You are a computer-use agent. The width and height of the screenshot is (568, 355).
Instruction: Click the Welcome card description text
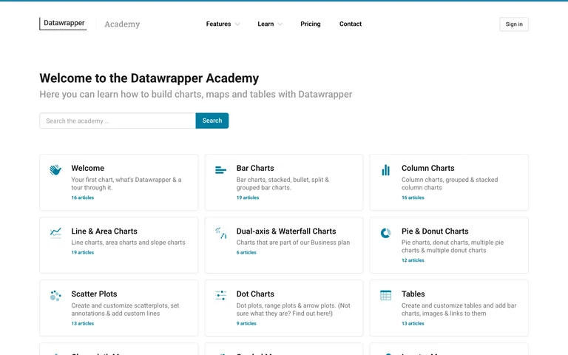[126, 183]
